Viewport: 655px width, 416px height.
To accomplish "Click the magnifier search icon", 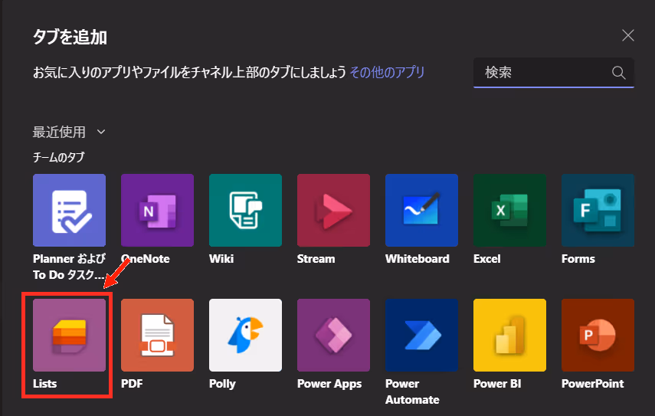I will coord(619,73).
